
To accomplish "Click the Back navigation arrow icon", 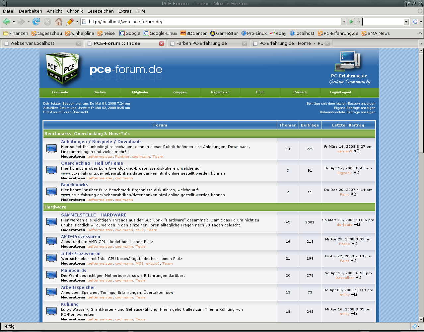I will (6, 22).
